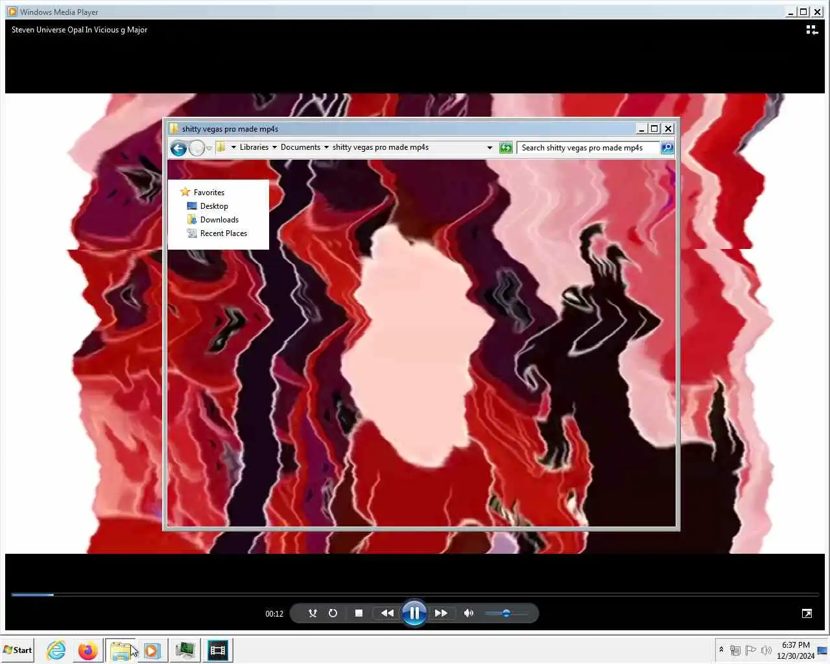Open the film strip video app in taskbar

pos(218,650)
